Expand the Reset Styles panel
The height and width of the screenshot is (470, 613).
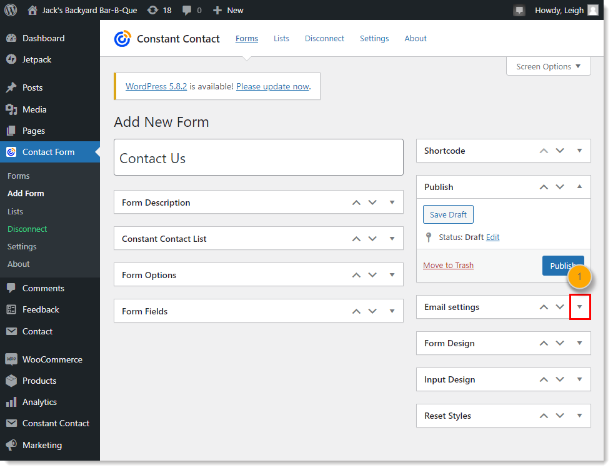tap(580, 416)
